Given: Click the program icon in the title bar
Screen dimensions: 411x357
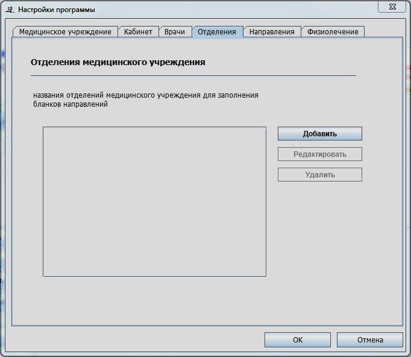Looking at the screenshot, I should [9, 10].
